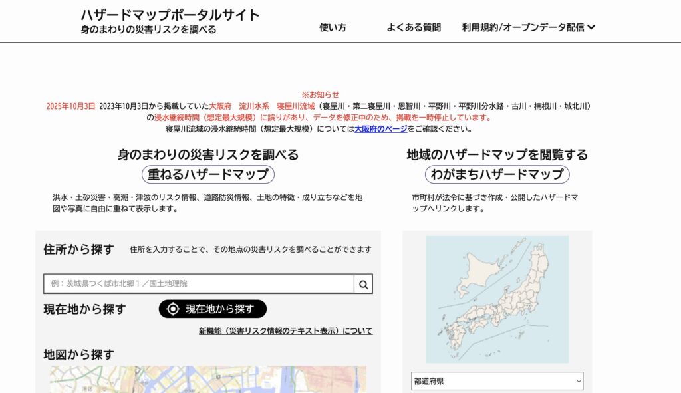Select 利用規約/オープンデータ配信 menu label
The width and height of the screenshot is (681, 393).
tap(523, 27)
